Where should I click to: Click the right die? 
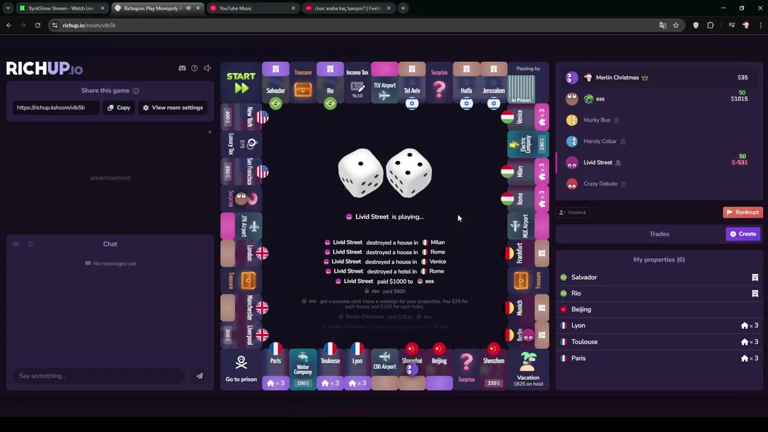[x=409, y=173]
